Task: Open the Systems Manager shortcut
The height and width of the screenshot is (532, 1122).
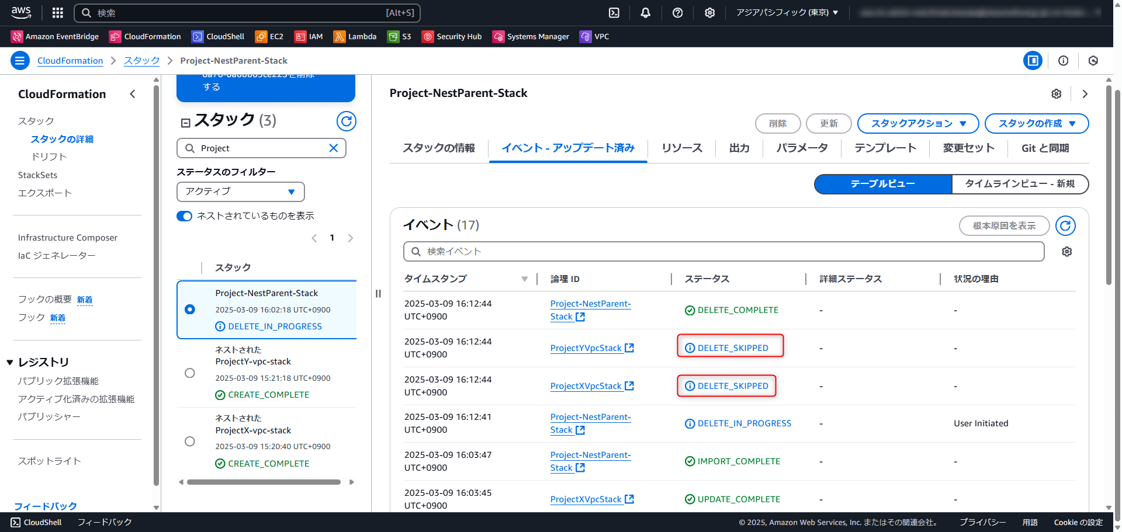Action: [531, 36]
